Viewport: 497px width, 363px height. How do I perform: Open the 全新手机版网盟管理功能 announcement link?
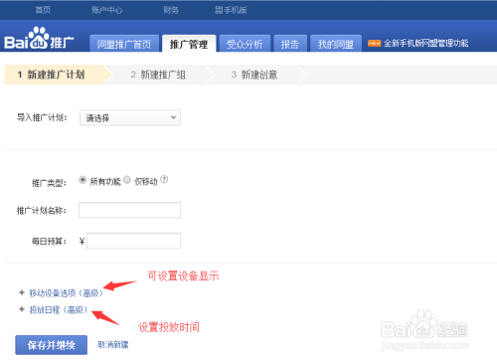[x=426, y=43]
